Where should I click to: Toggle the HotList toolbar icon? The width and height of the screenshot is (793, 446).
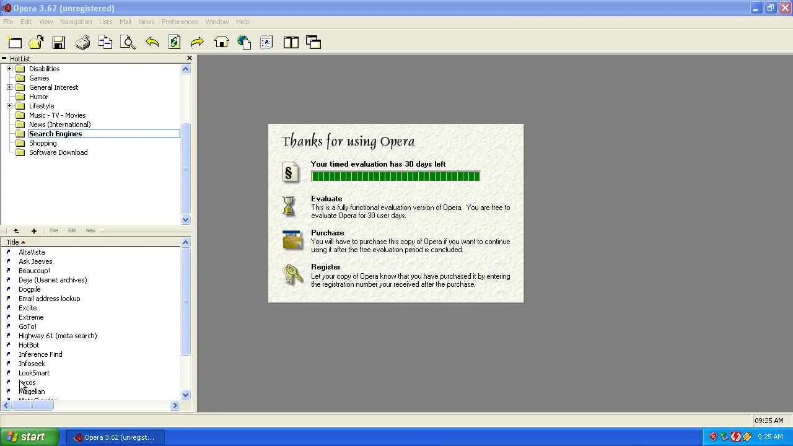pos(266,42)
